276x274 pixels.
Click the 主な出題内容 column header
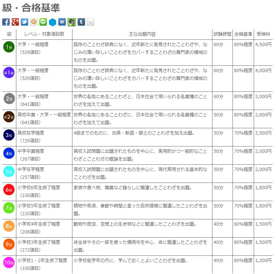click(142, 34)
